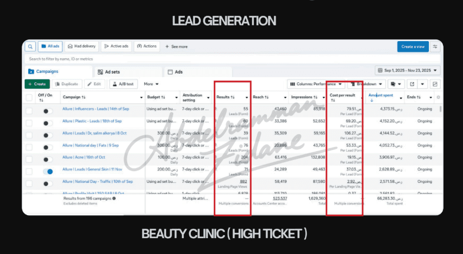The height and width of the screenshot is (254, 463).
Task: Turn off the General Skin 11 Nov campaign
Action: coord(48,172)
